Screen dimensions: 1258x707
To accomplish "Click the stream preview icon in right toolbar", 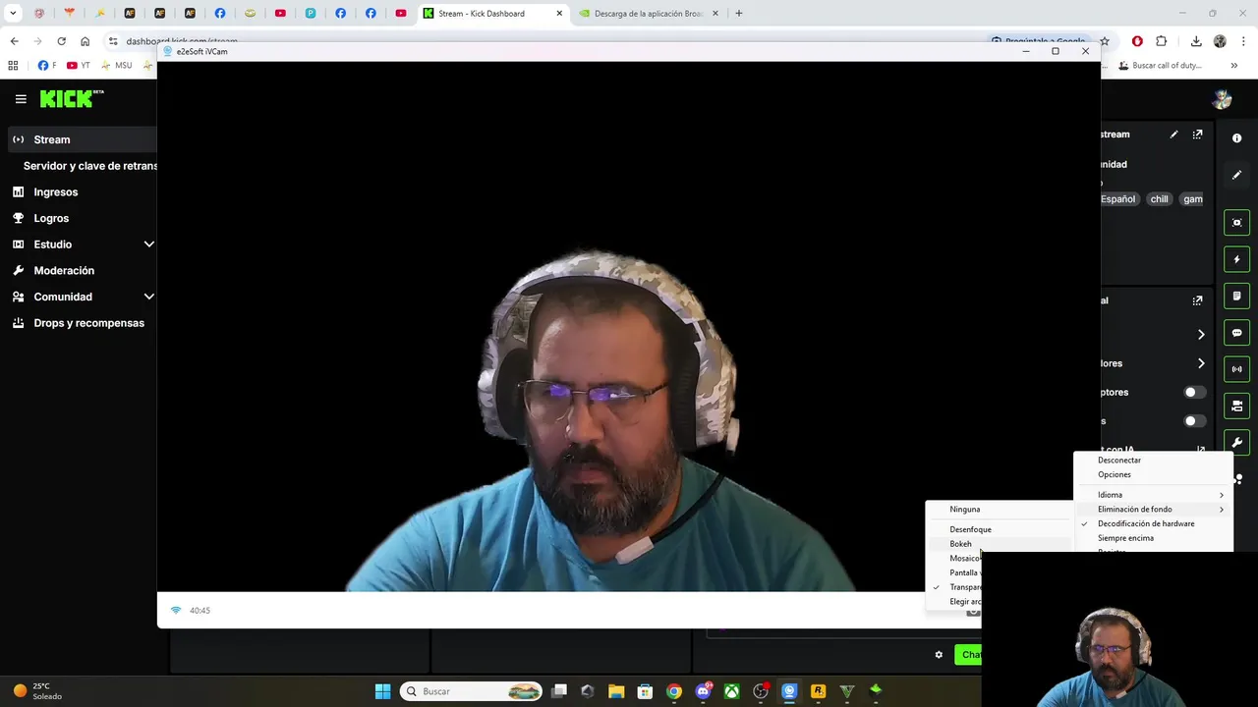I will tap(1236, 223).
